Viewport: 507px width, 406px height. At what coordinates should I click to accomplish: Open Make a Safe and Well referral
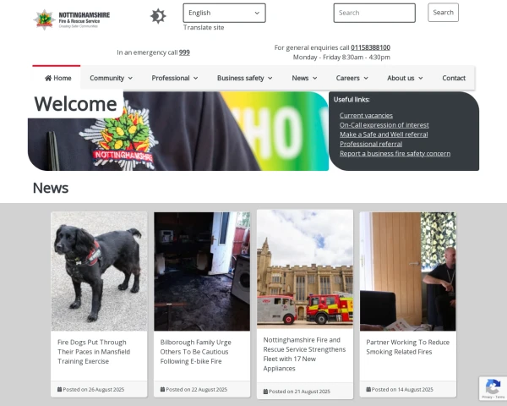coord(384,134)
